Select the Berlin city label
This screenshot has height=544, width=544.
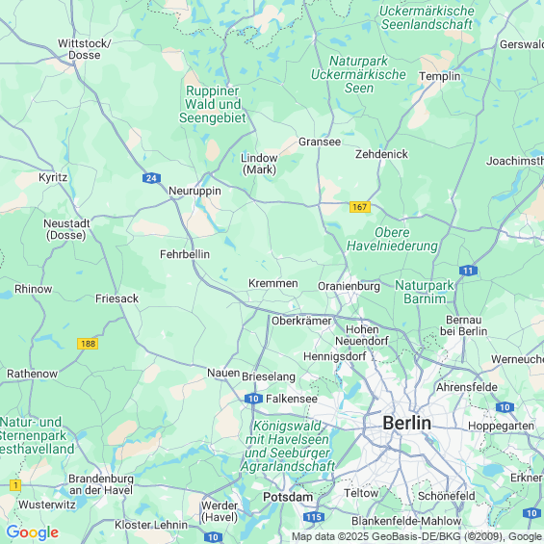(407, 423)
